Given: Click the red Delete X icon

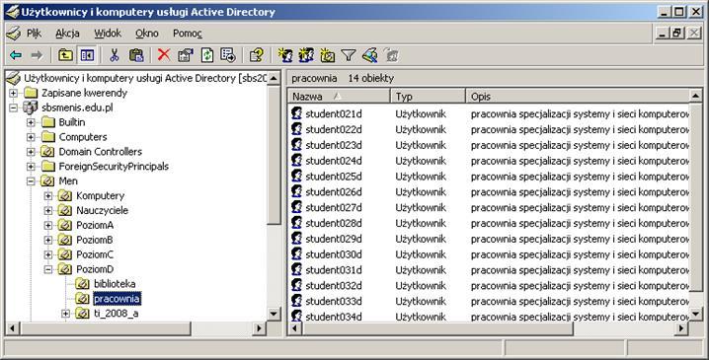Looking at the screenshot, I should pyautogui.click(x=164, y=55).
